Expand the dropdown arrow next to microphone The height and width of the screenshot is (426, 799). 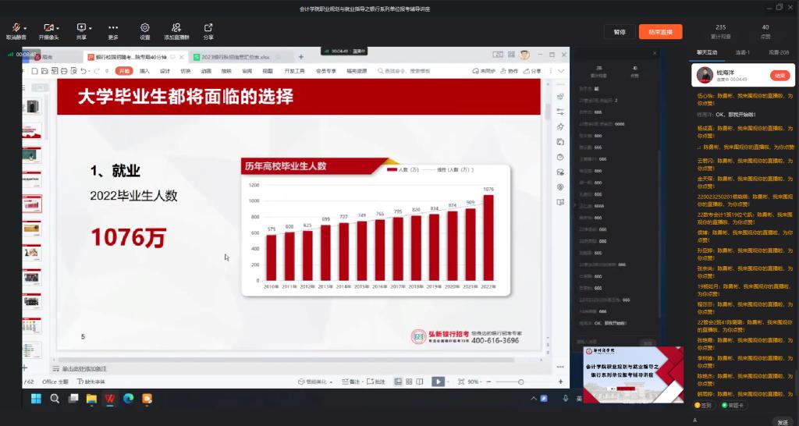[x=23, y=27]
